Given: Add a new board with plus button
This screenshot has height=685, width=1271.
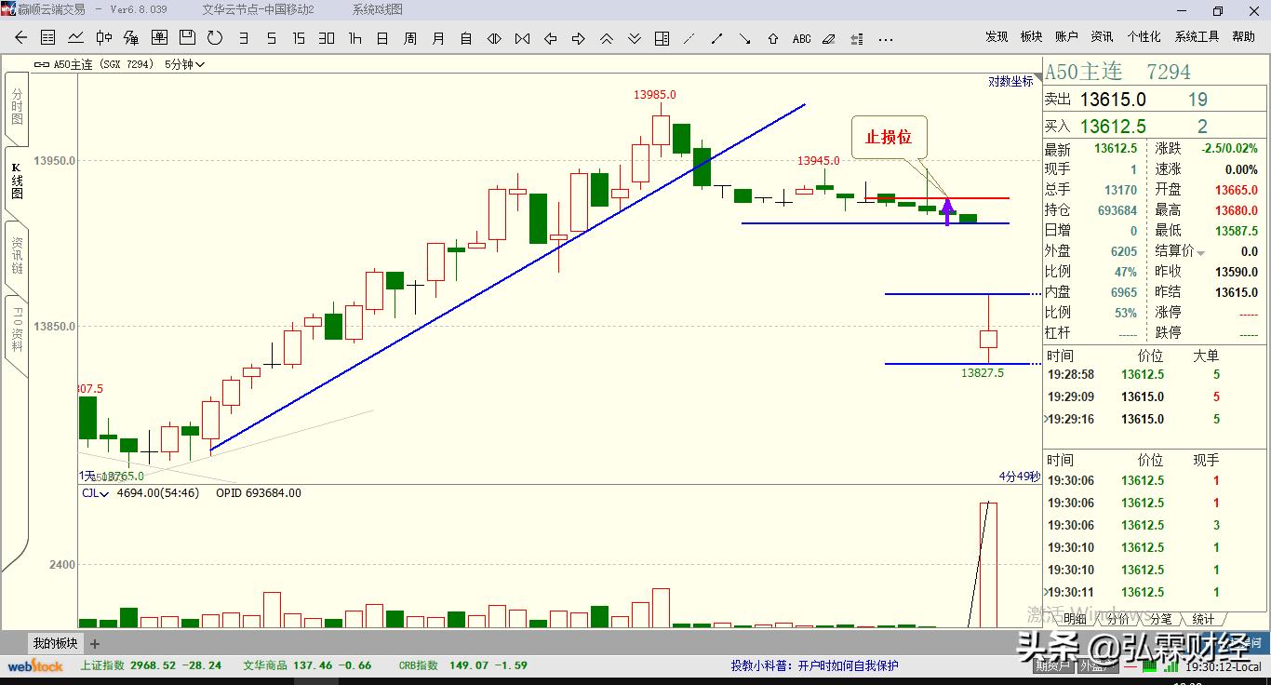Looking at the screenshot, I should [x=95, y=643].
